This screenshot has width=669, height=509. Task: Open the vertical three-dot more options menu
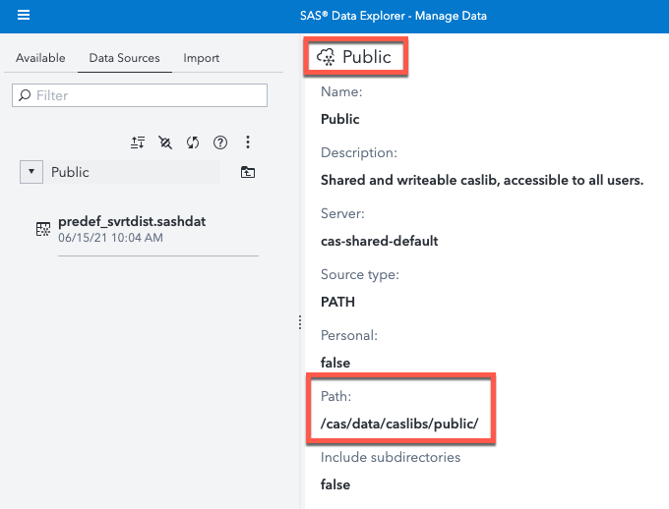click(248, 142)
